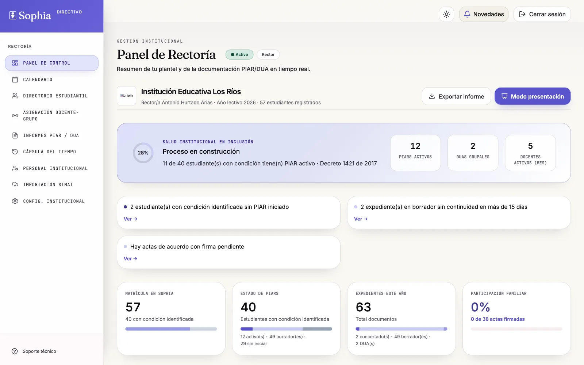
Task: Click 'Total documentos' under 63
Action: pyautogui.click(x=376, y=319)
